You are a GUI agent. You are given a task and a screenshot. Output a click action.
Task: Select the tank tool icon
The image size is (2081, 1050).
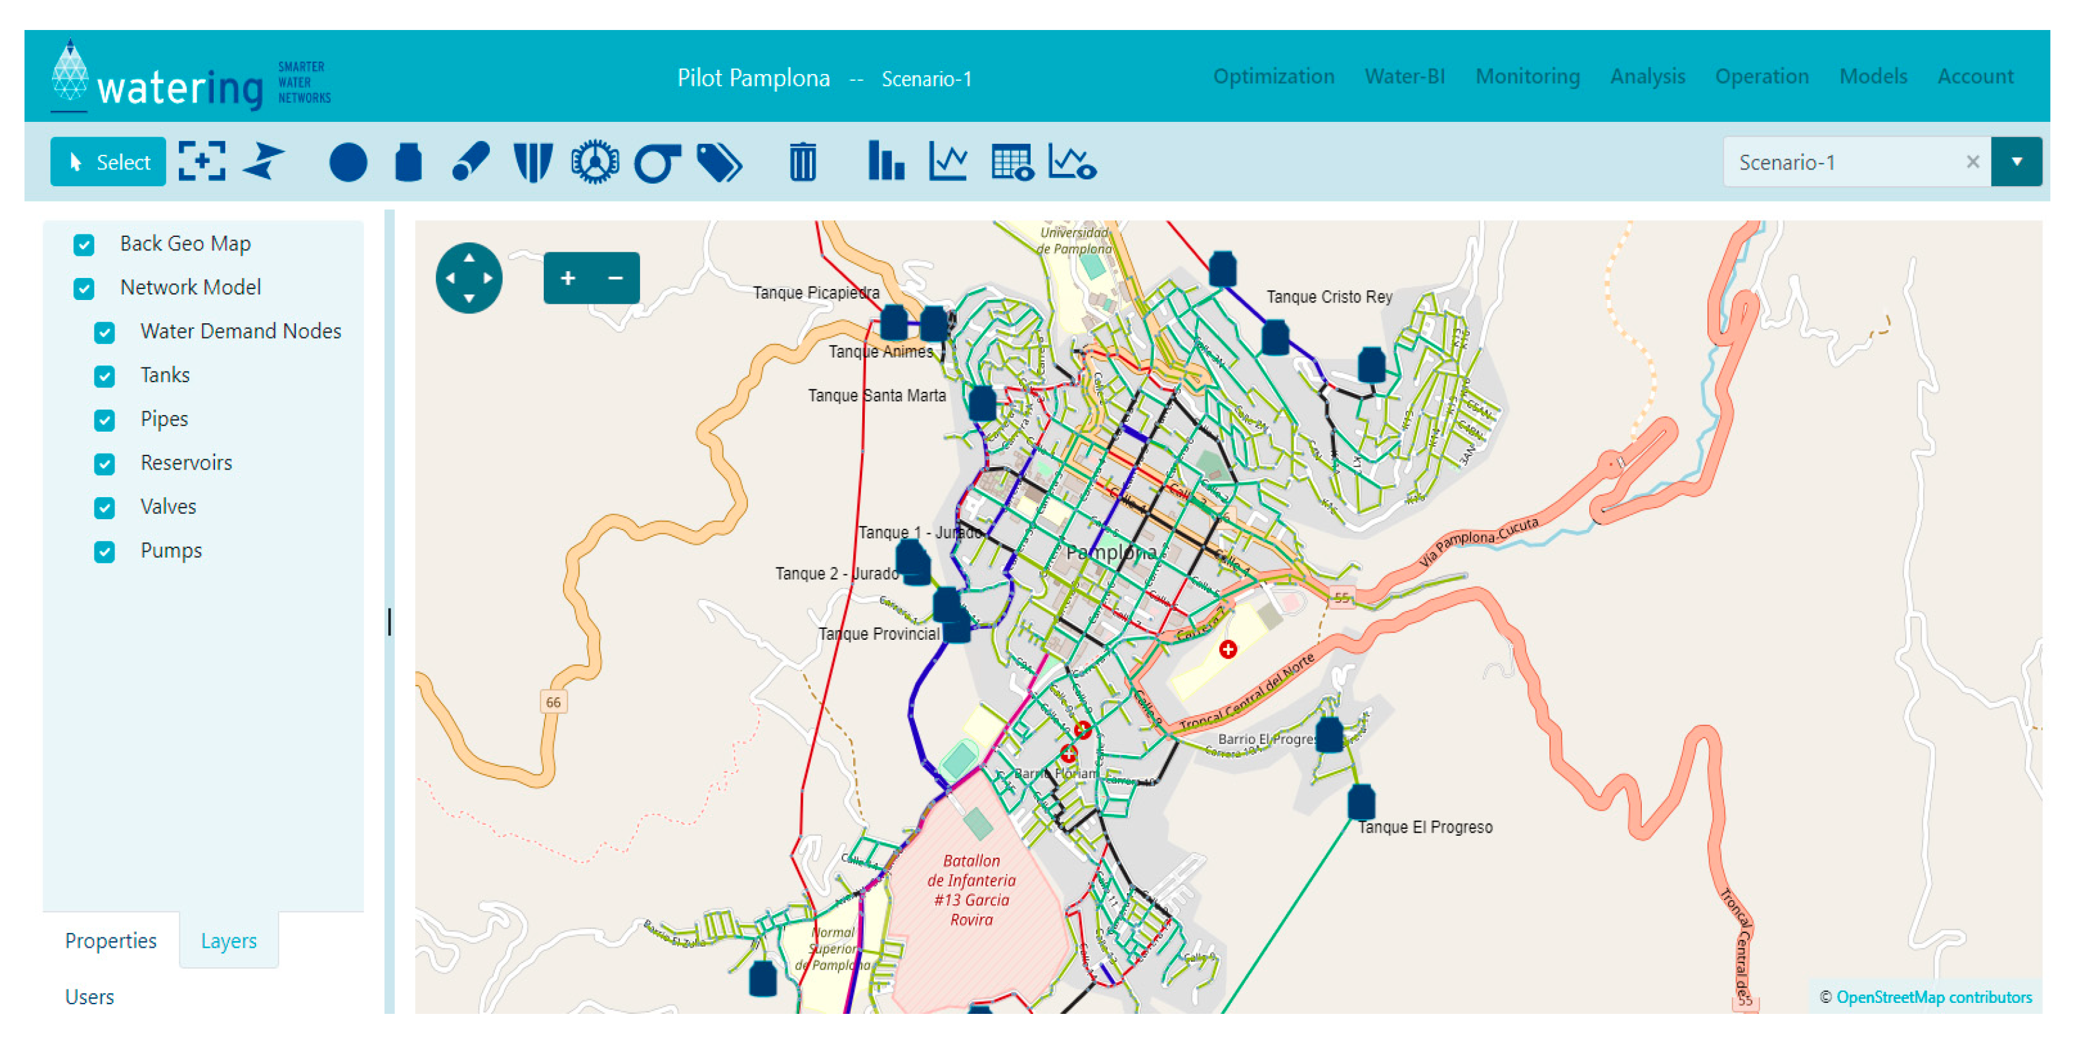[408, 162]
